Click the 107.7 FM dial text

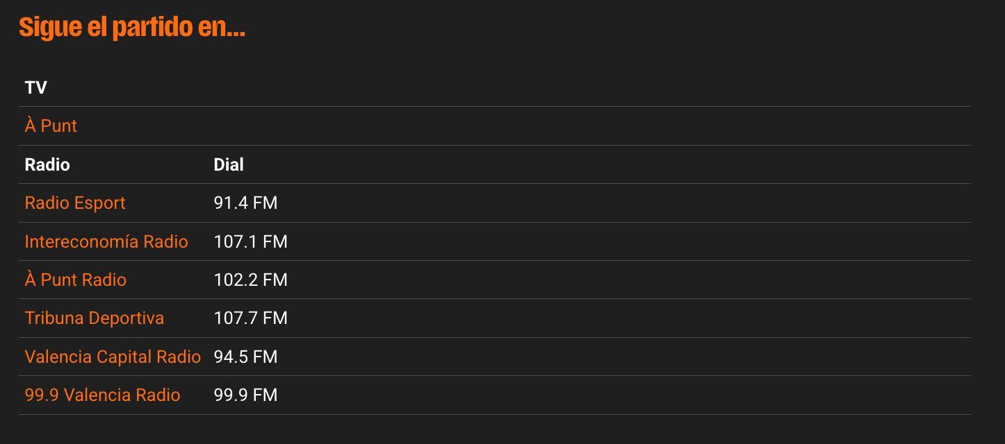pos(250,318)
